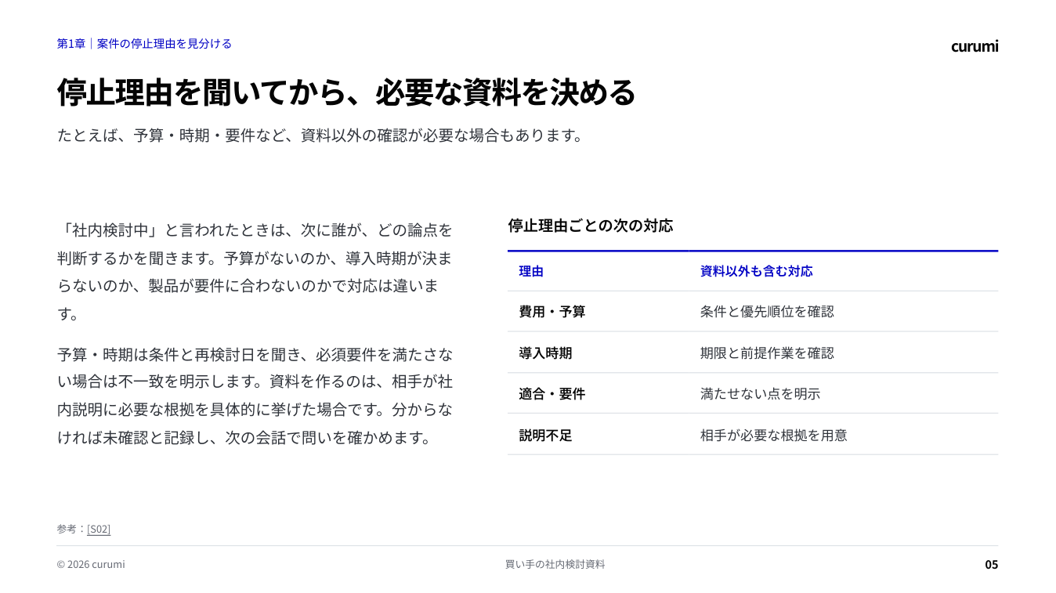The image size is (1056, 593).
Task: Click the table cell 満たせない点を明示
Action: coord(760,394)
